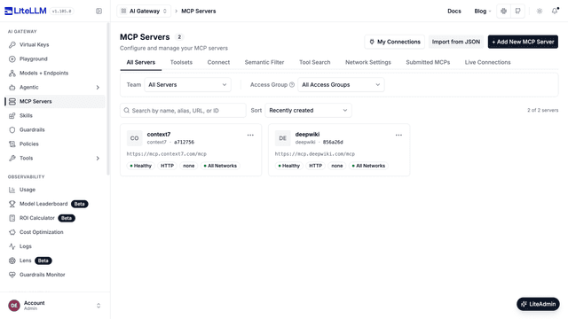The height and width of the screenshot is (319, 568).
Task: Switch to the Live Connections tab
Action: pyautogui.click(x=487, y=62)
